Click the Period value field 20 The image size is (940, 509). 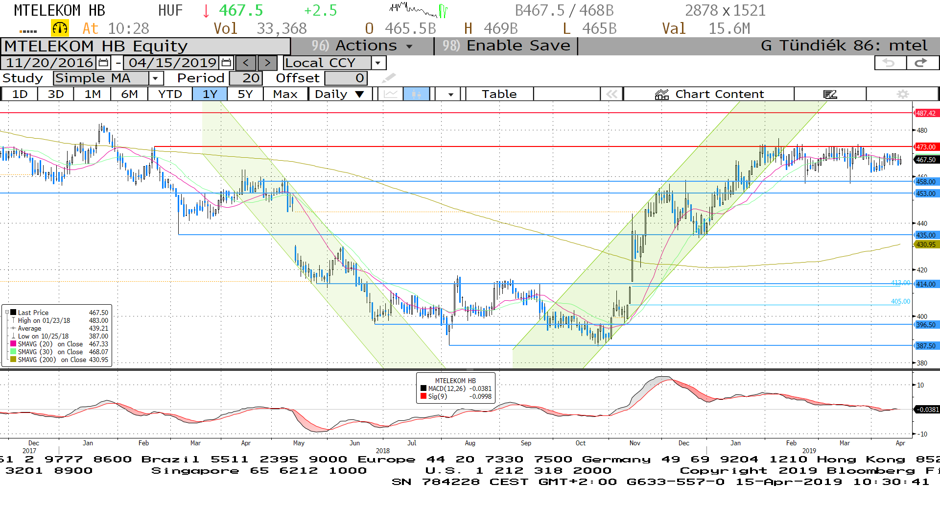click(x=246, y=78)
